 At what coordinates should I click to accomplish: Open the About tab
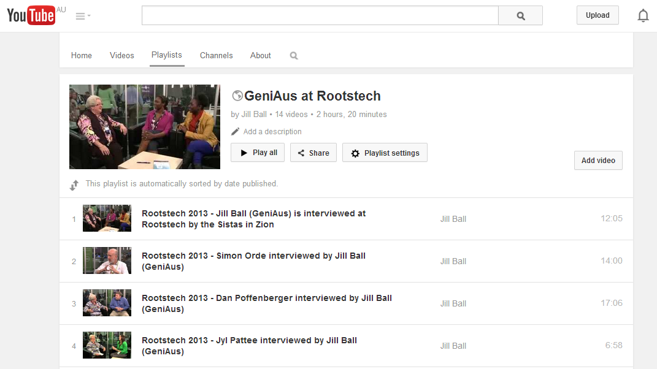coord(261,55)
